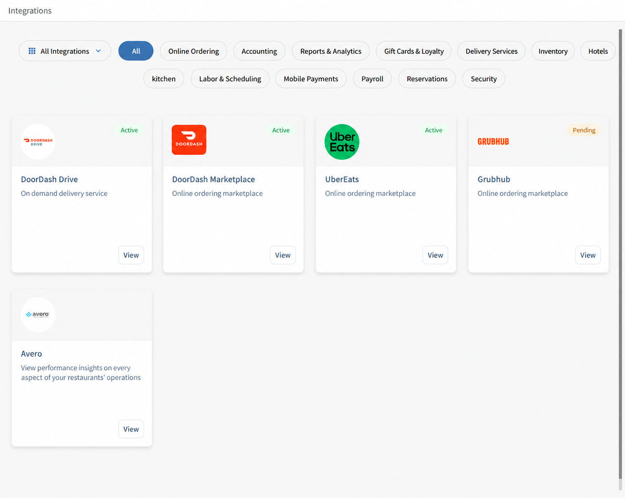Image resolution: width=625 pixels, height=498 pixels.
Task: Click the DoorDash Drive logo icon
Action: [x=38, y=142]
